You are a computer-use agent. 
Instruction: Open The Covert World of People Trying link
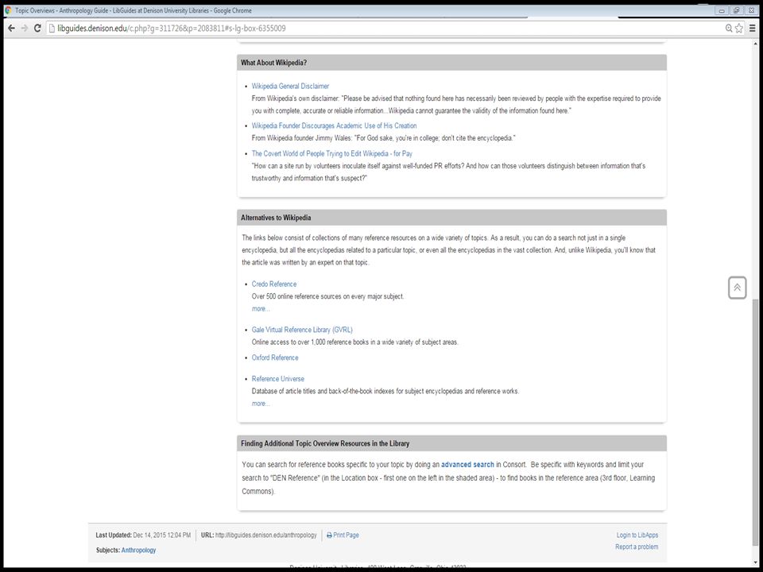(x=332, y=153)
